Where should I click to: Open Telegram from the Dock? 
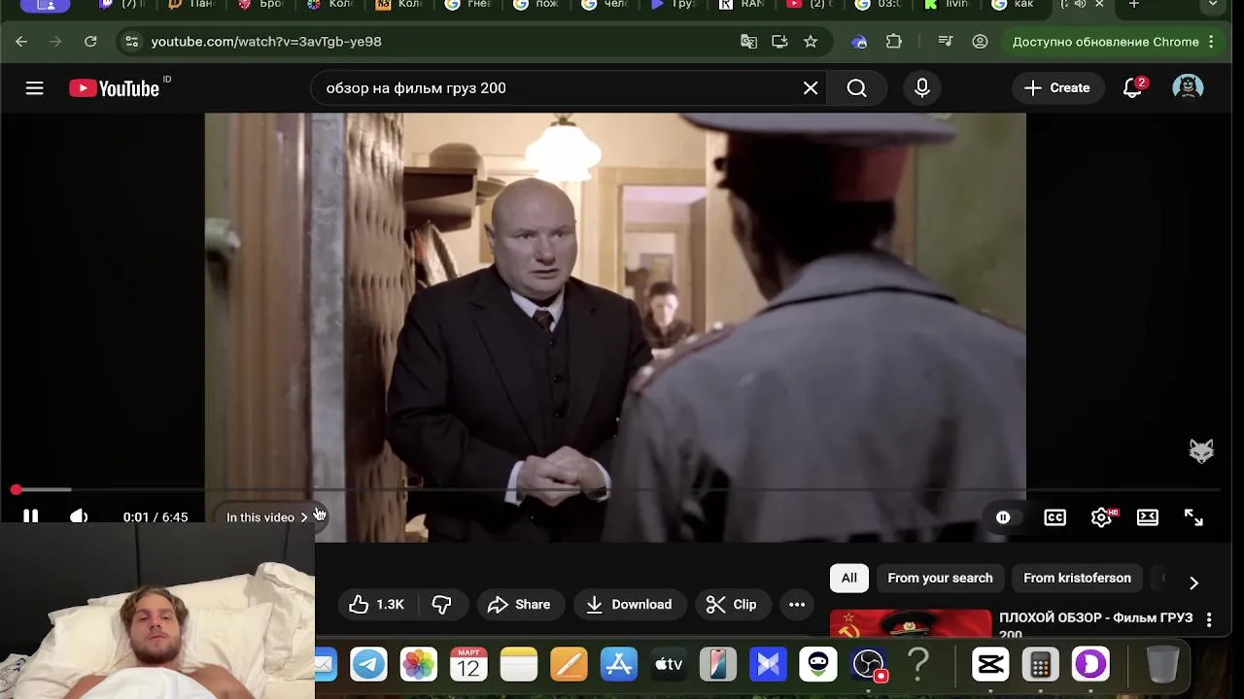pos(368,664)
